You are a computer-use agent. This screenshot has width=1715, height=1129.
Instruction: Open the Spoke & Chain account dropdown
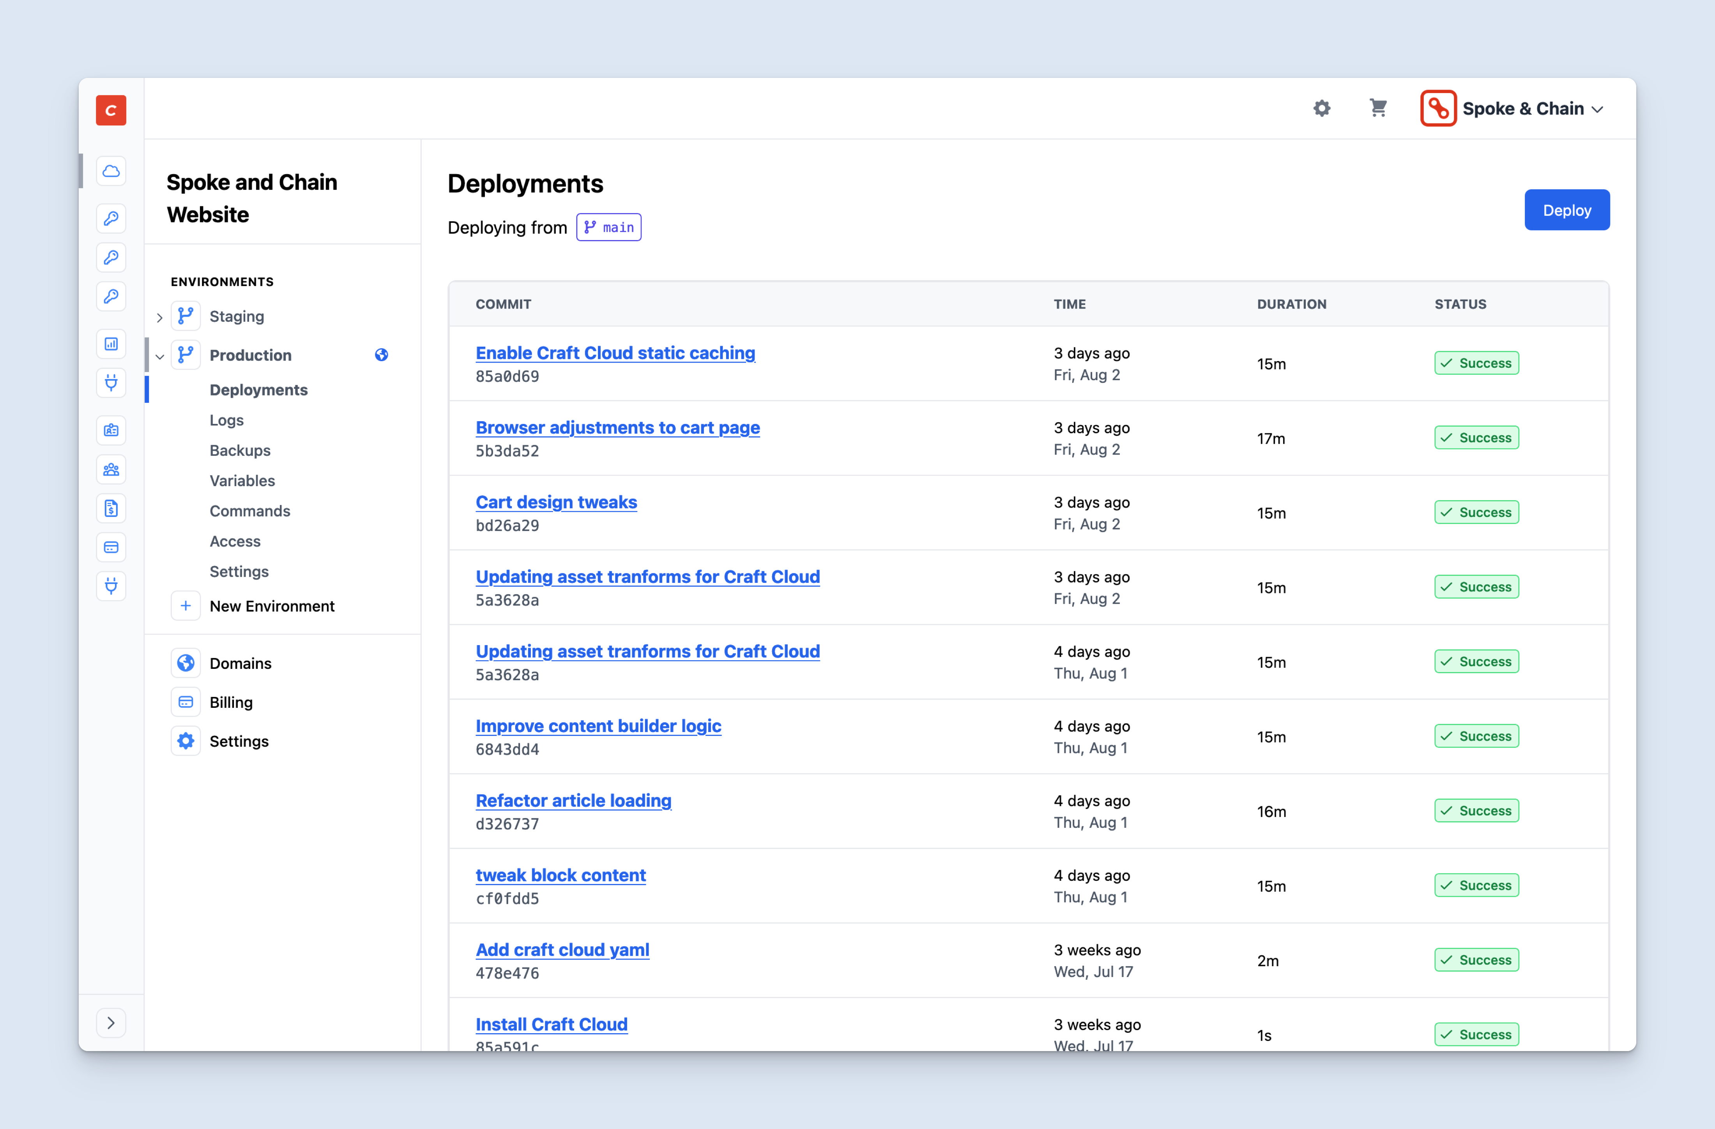[1513, 109]
